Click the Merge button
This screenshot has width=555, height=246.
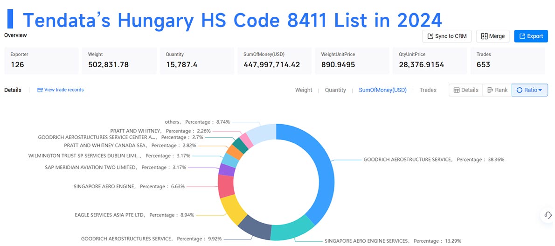(x=493, y=36)
